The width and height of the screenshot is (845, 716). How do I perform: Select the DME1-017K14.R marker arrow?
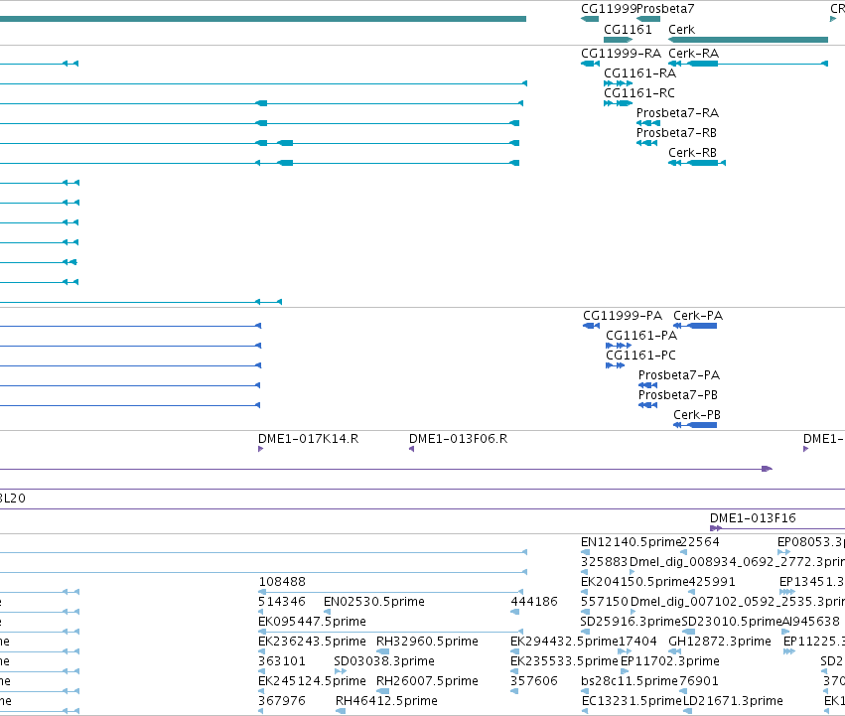[261, 449]
